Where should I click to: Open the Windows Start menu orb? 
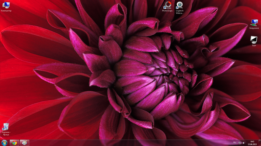4,143
